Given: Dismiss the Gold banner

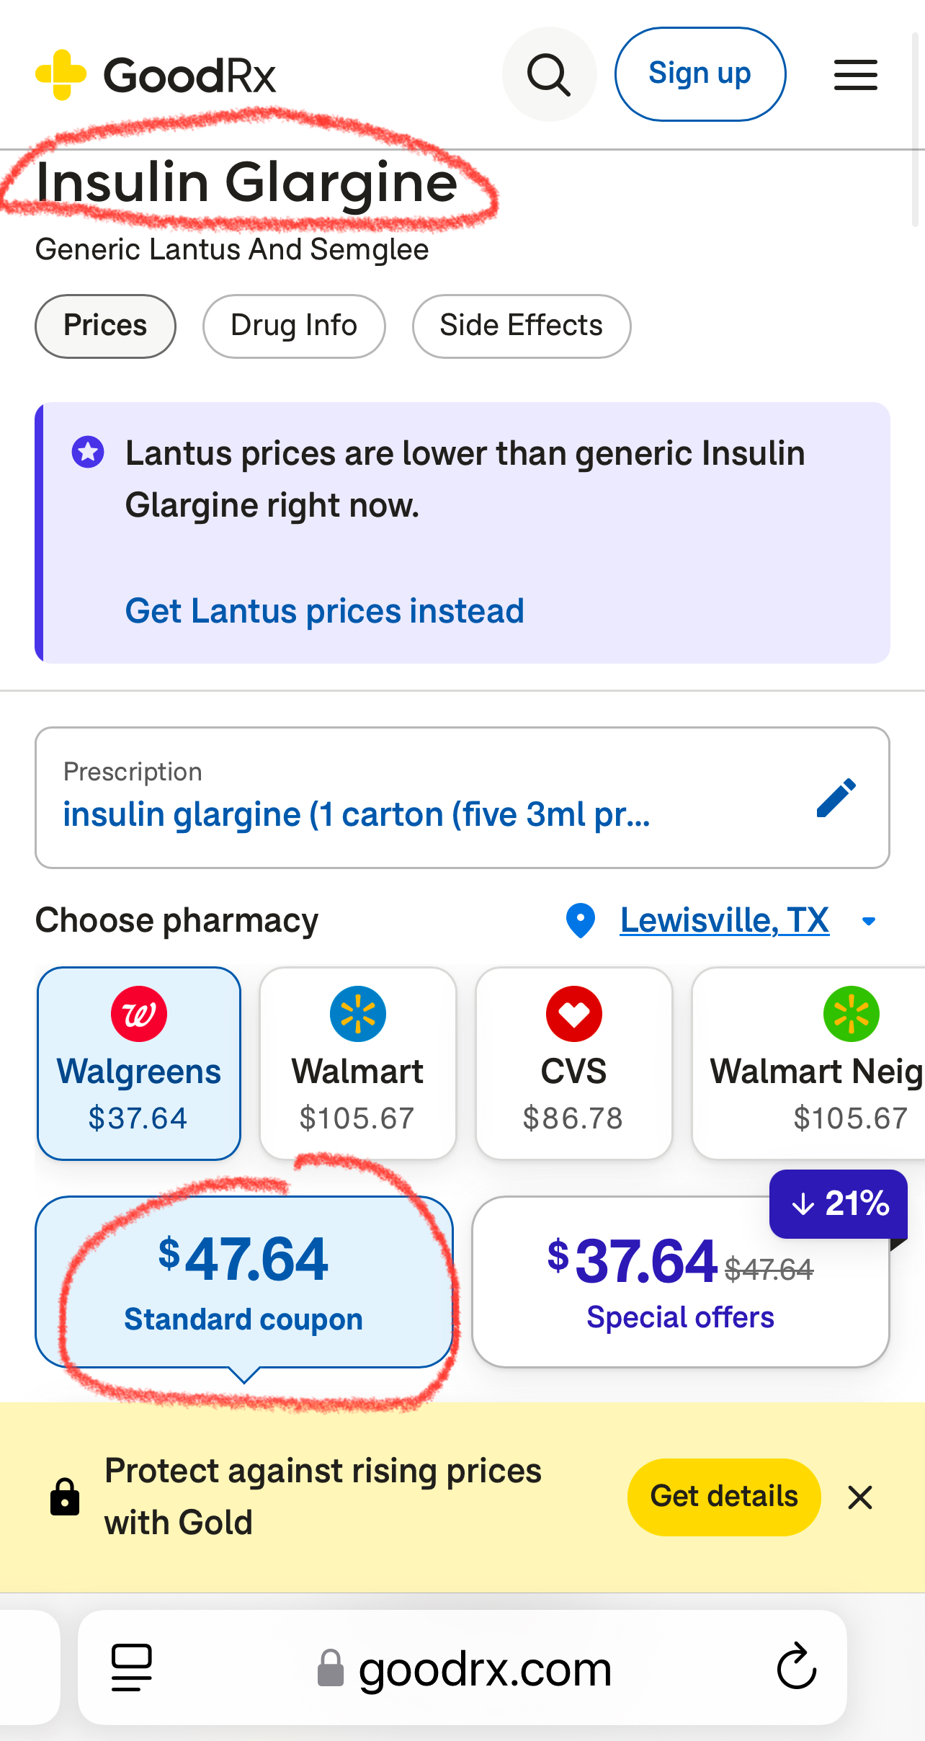Looking at the screenshot, I should click(860, 1497).
